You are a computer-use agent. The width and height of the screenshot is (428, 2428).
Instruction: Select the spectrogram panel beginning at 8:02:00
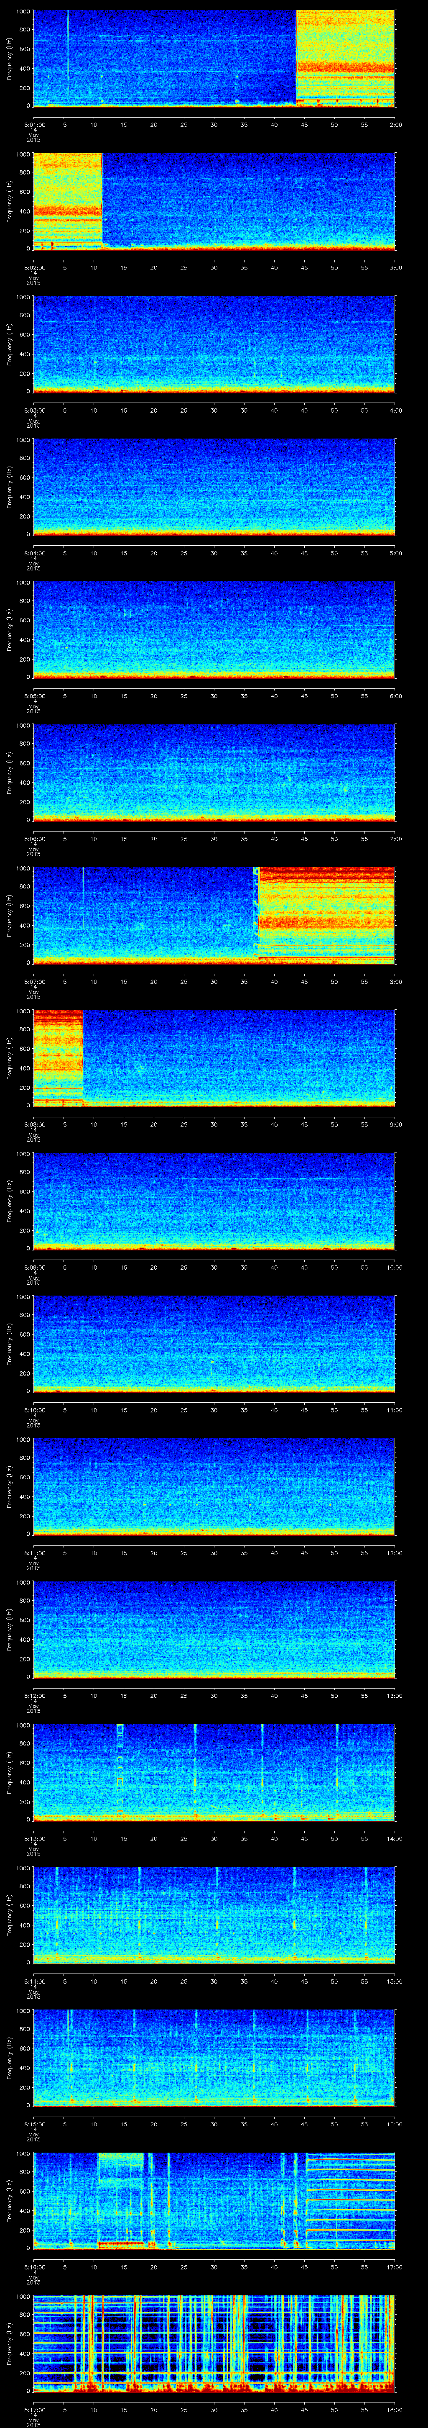point(214,202)
